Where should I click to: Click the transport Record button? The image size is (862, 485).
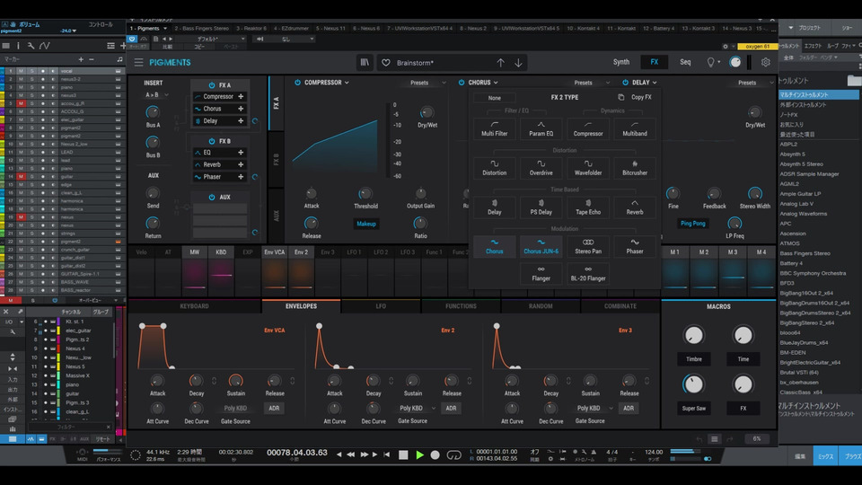[435, 454]
